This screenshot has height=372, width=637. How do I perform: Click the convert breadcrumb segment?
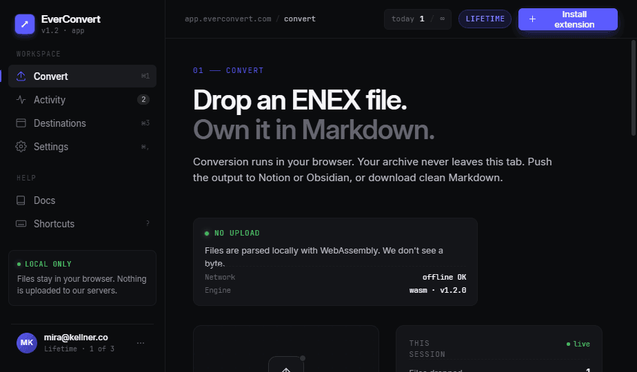point(300,19)
